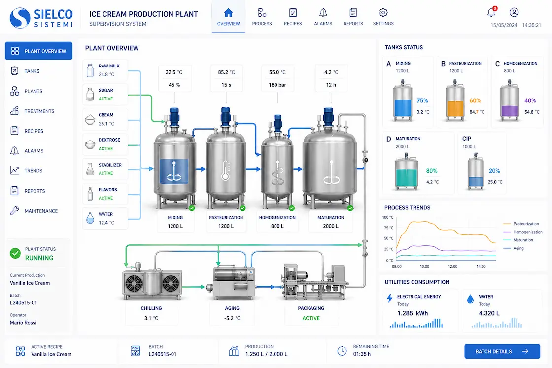Image resolution: width=552 pixels, height=368 pixels.
Task: Click the Aging legend entry in trends
Action: (514, 248)
